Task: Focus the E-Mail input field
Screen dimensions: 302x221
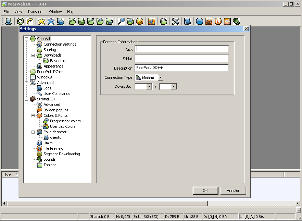Action: 181,58
